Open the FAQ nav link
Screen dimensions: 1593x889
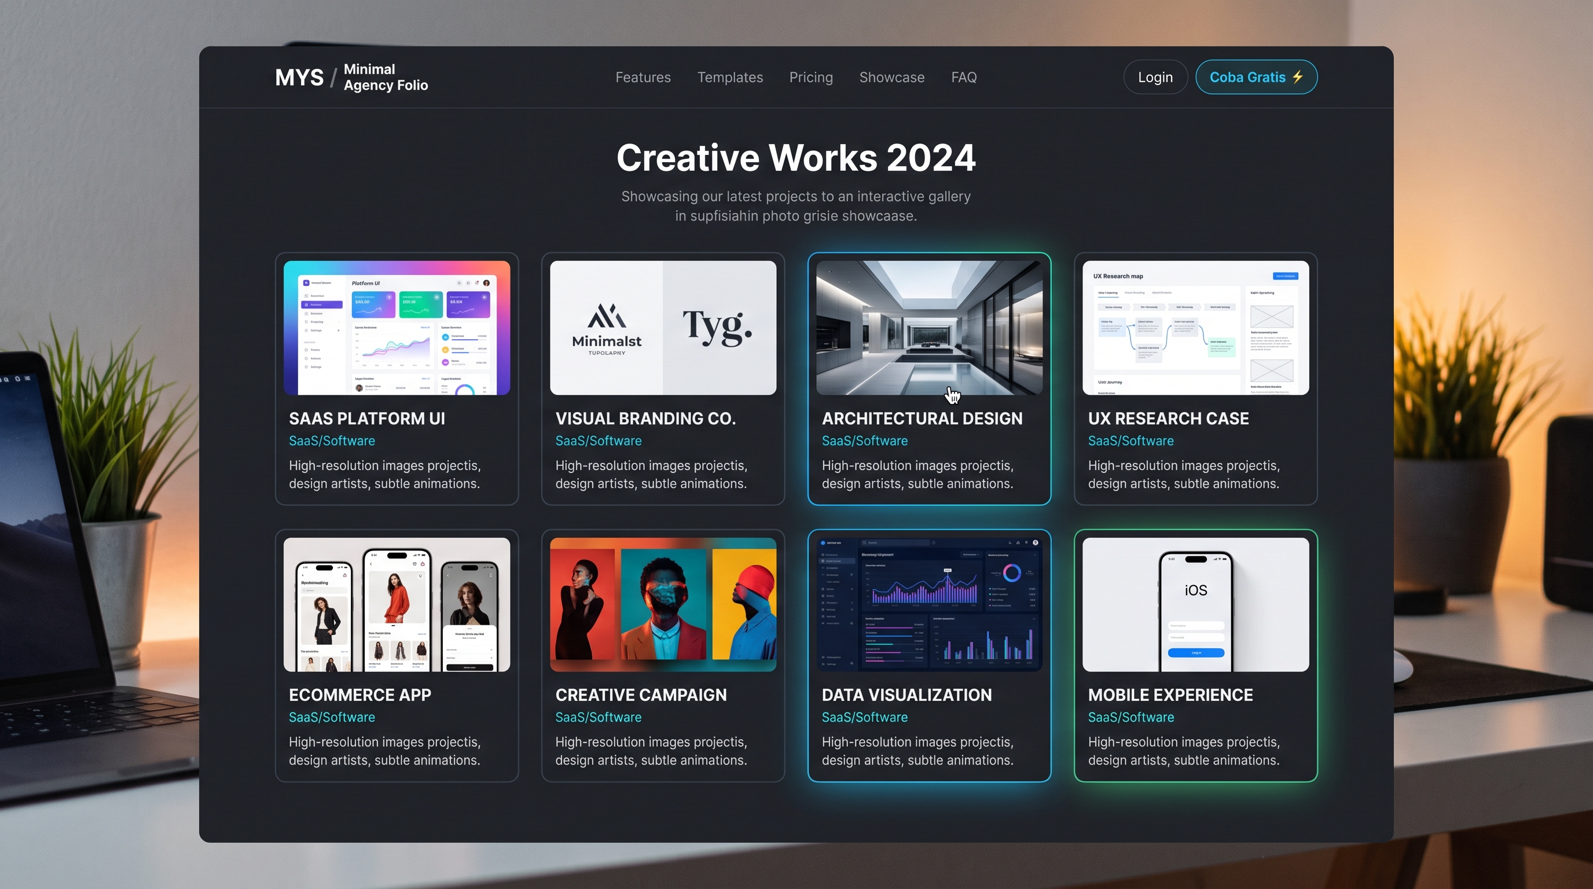(x=963, y=78)
